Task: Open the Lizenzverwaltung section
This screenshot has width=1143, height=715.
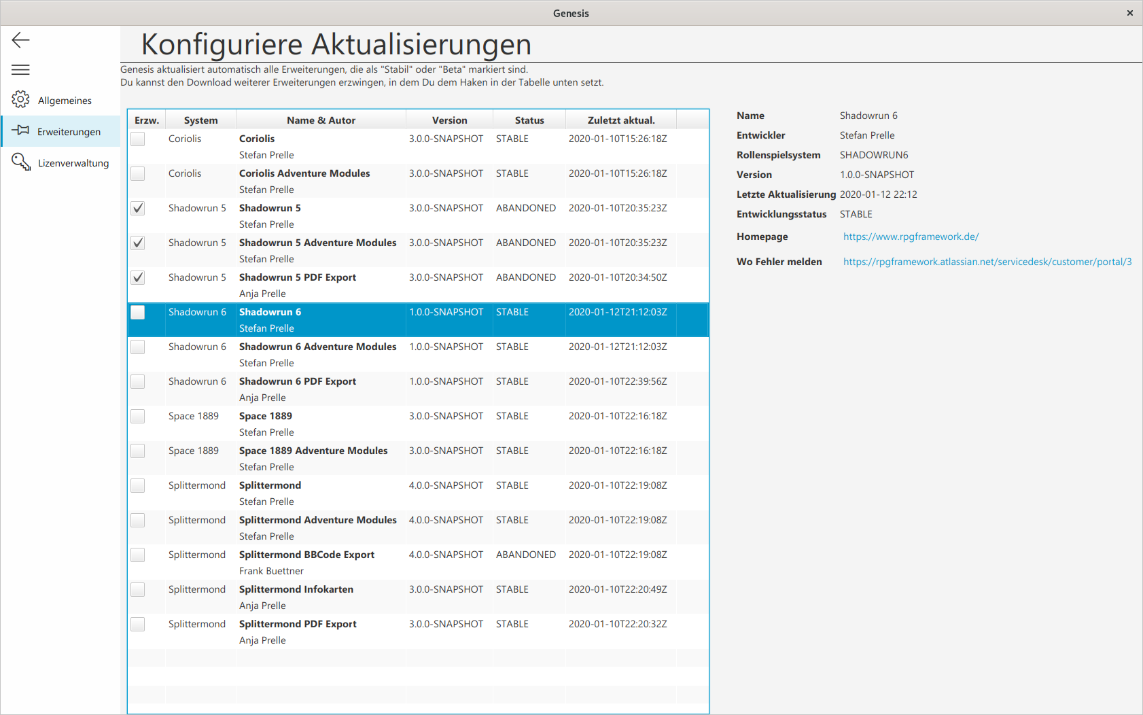Action: (x=60, y=162)
